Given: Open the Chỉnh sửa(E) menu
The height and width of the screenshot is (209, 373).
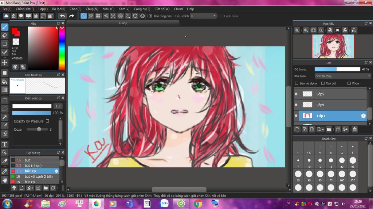Looking at the screenshot, I should point(25,9).
